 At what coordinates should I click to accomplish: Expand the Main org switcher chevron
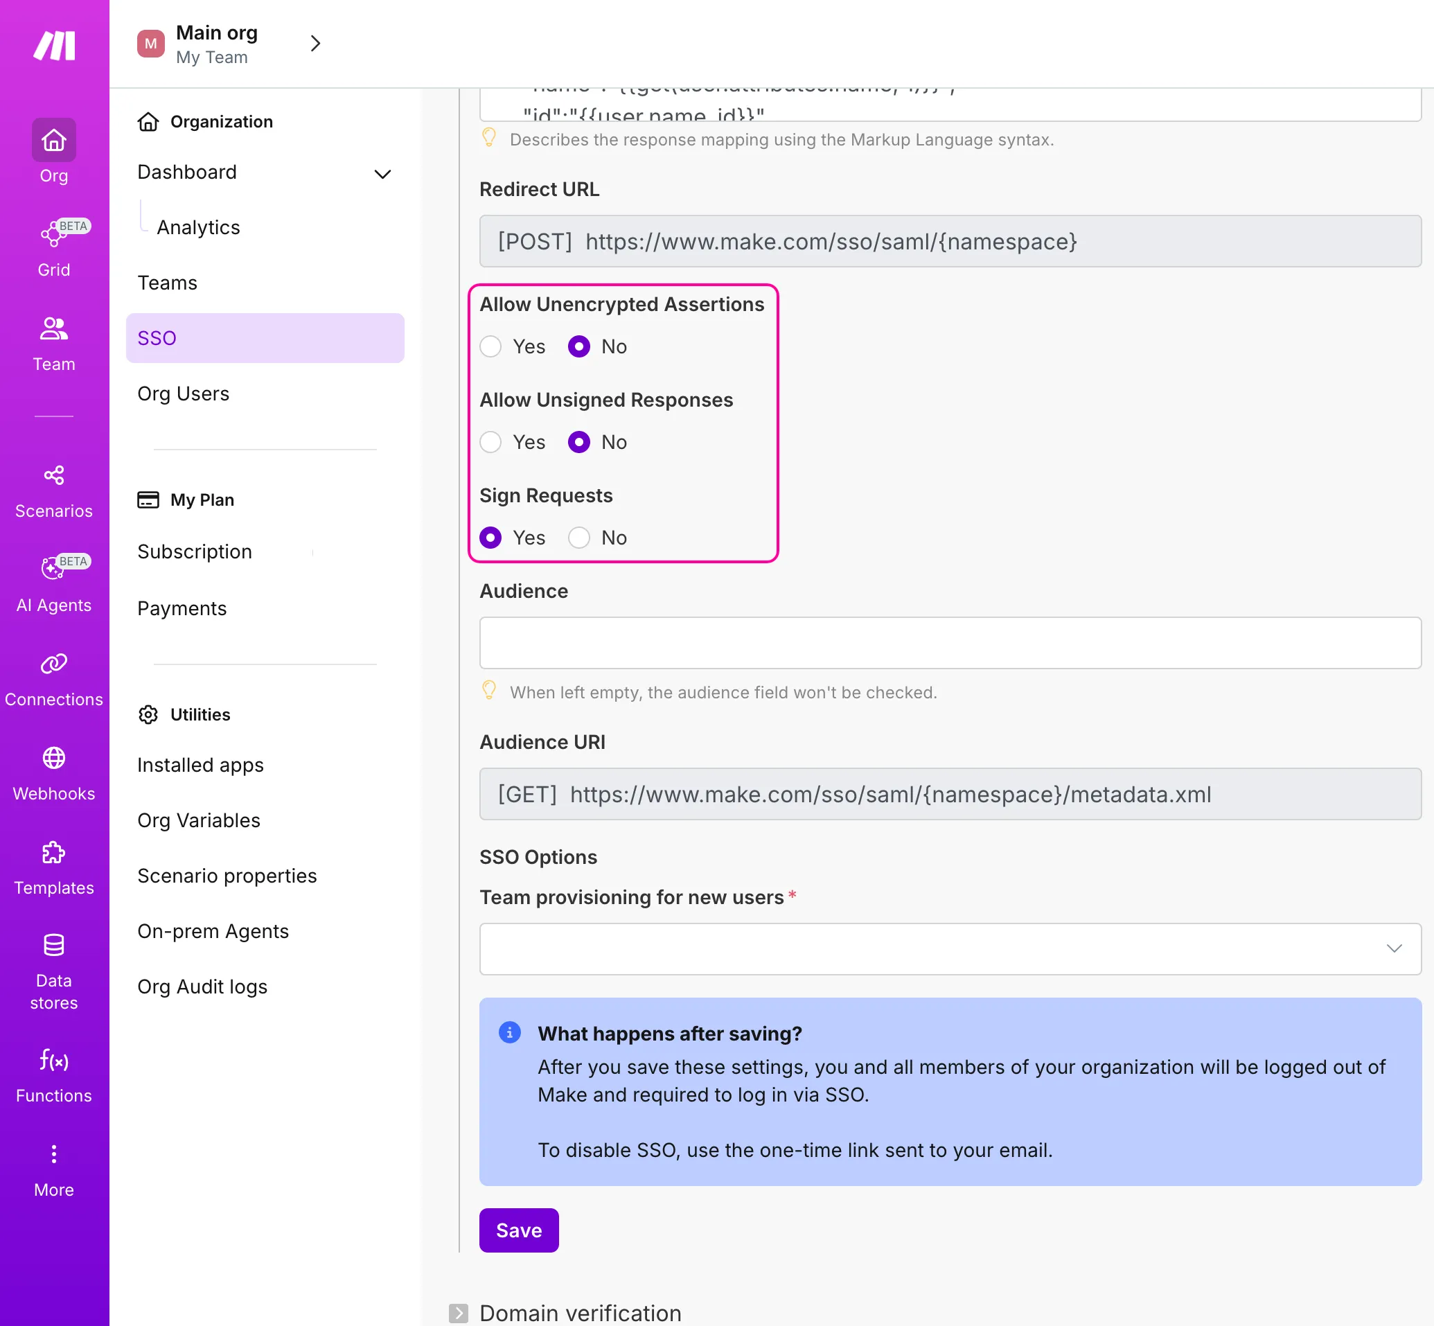tap(315, 44)
